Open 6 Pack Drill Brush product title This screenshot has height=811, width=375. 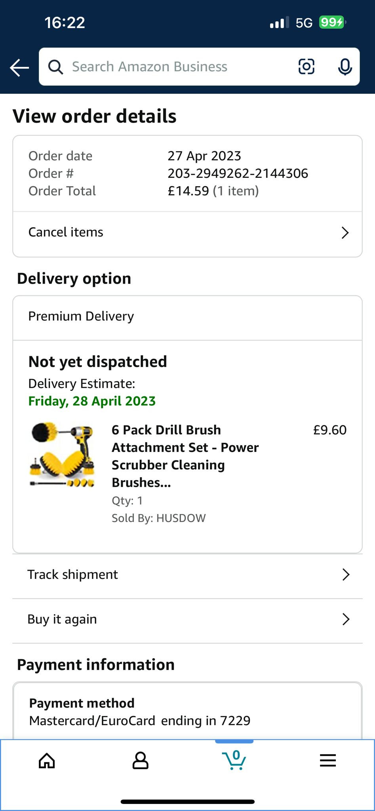coord(185,456)
